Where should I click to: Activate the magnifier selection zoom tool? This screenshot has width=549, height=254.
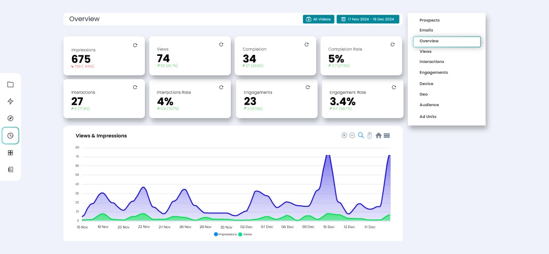coord(361,136)
